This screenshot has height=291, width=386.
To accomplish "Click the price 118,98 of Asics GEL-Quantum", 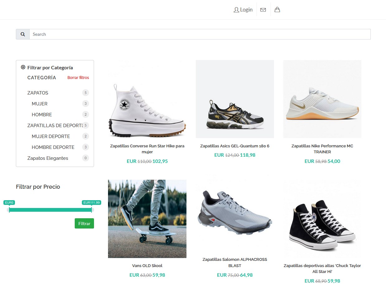I will coord(247,155).
